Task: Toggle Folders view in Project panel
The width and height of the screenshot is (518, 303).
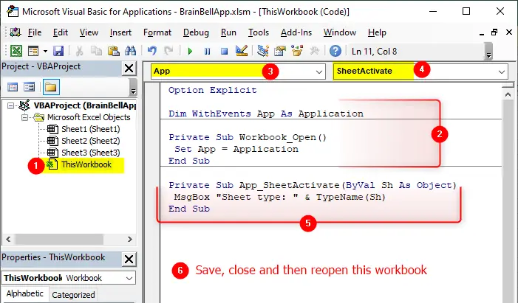Action: [x=51, y=87]
